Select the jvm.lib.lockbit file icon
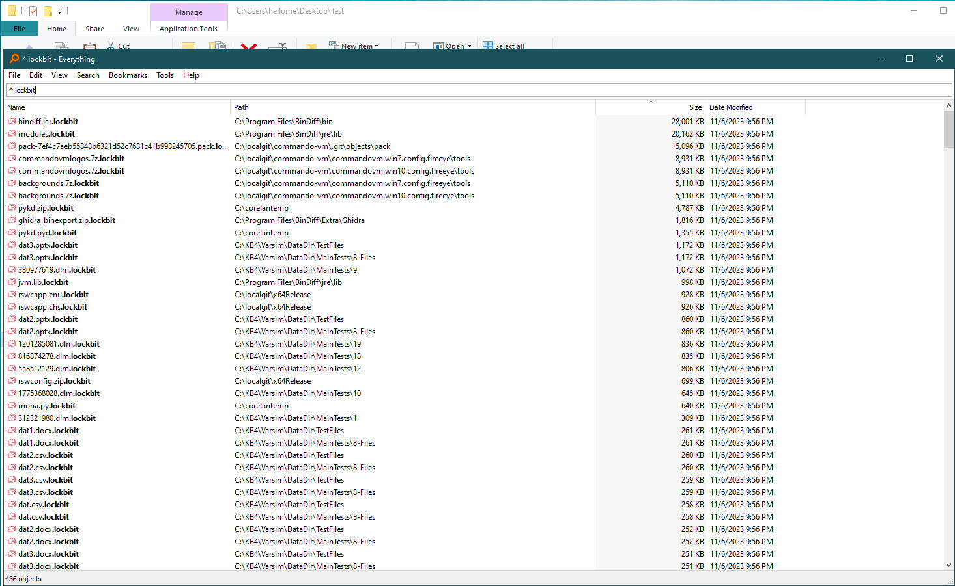 point(12,282)
